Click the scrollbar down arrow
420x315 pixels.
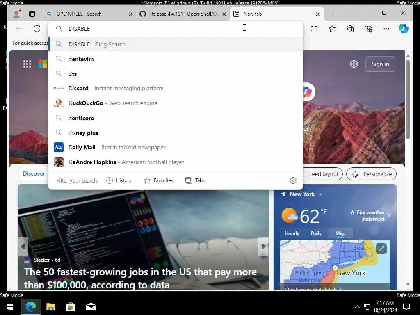[x=408, y=284]
